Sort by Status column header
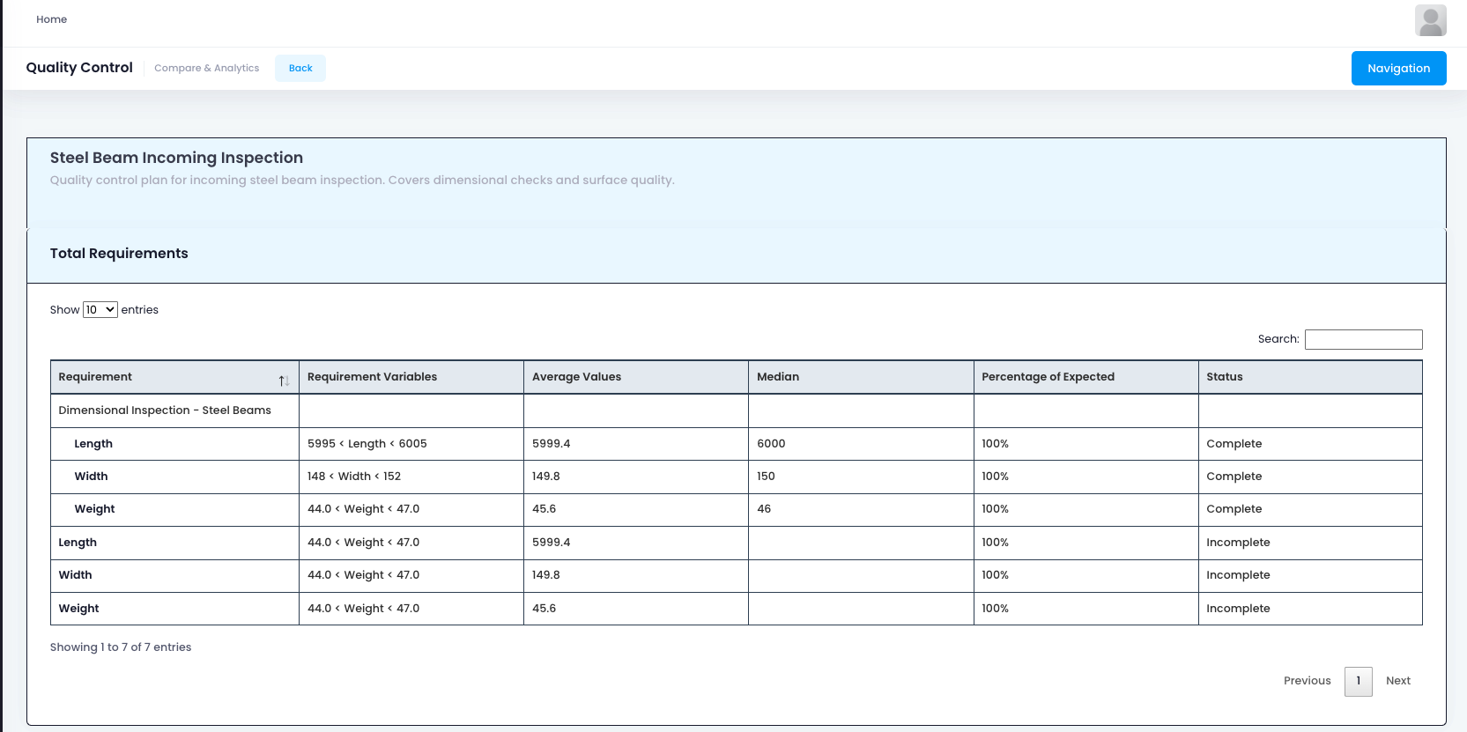The image size is (1467, 732). point(1224,377)
